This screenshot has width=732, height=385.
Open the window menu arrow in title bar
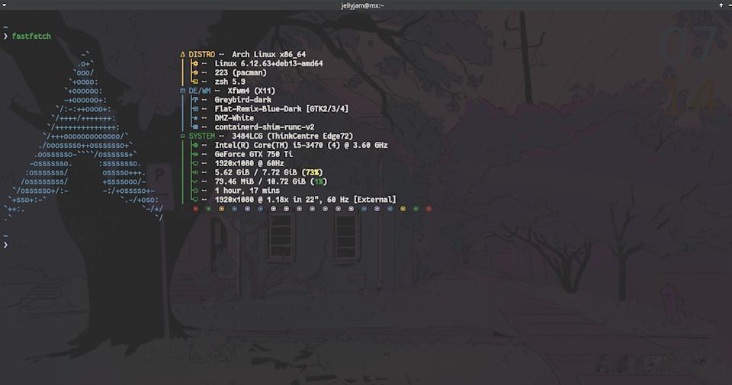pos(5,5)
